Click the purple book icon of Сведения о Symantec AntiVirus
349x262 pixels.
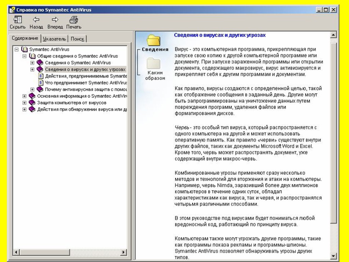point(40,63)
